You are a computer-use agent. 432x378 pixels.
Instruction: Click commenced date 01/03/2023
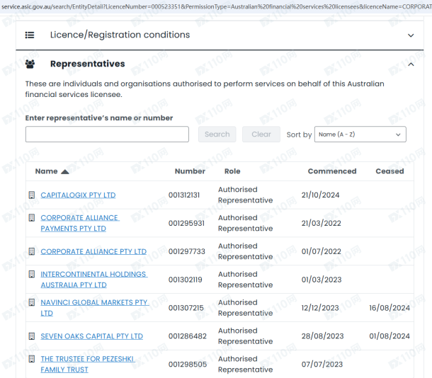pyautogui.click(x=322, y=280)
